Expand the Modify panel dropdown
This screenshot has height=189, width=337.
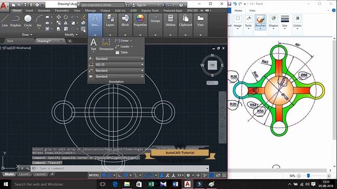click(71, 35)
